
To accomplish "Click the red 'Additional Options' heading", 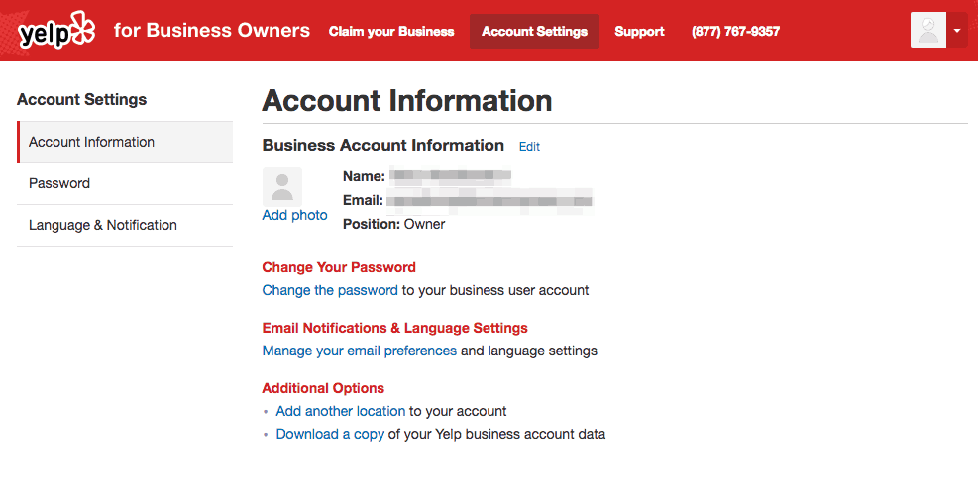I will [x=323, y=388].
